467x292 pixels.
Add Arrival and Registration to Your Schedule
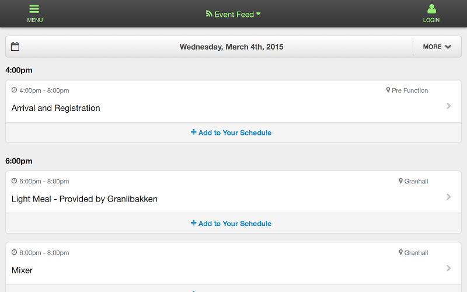pyautogui.click(x=231, y=133)
